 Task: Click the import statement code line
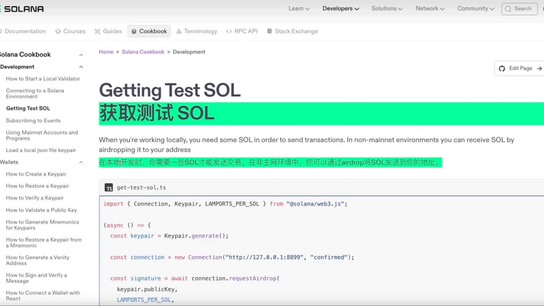(x=225, y=204)
